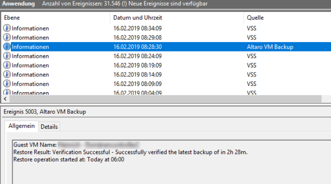Click info icon of selected Altaro VM Backup event

7,47
